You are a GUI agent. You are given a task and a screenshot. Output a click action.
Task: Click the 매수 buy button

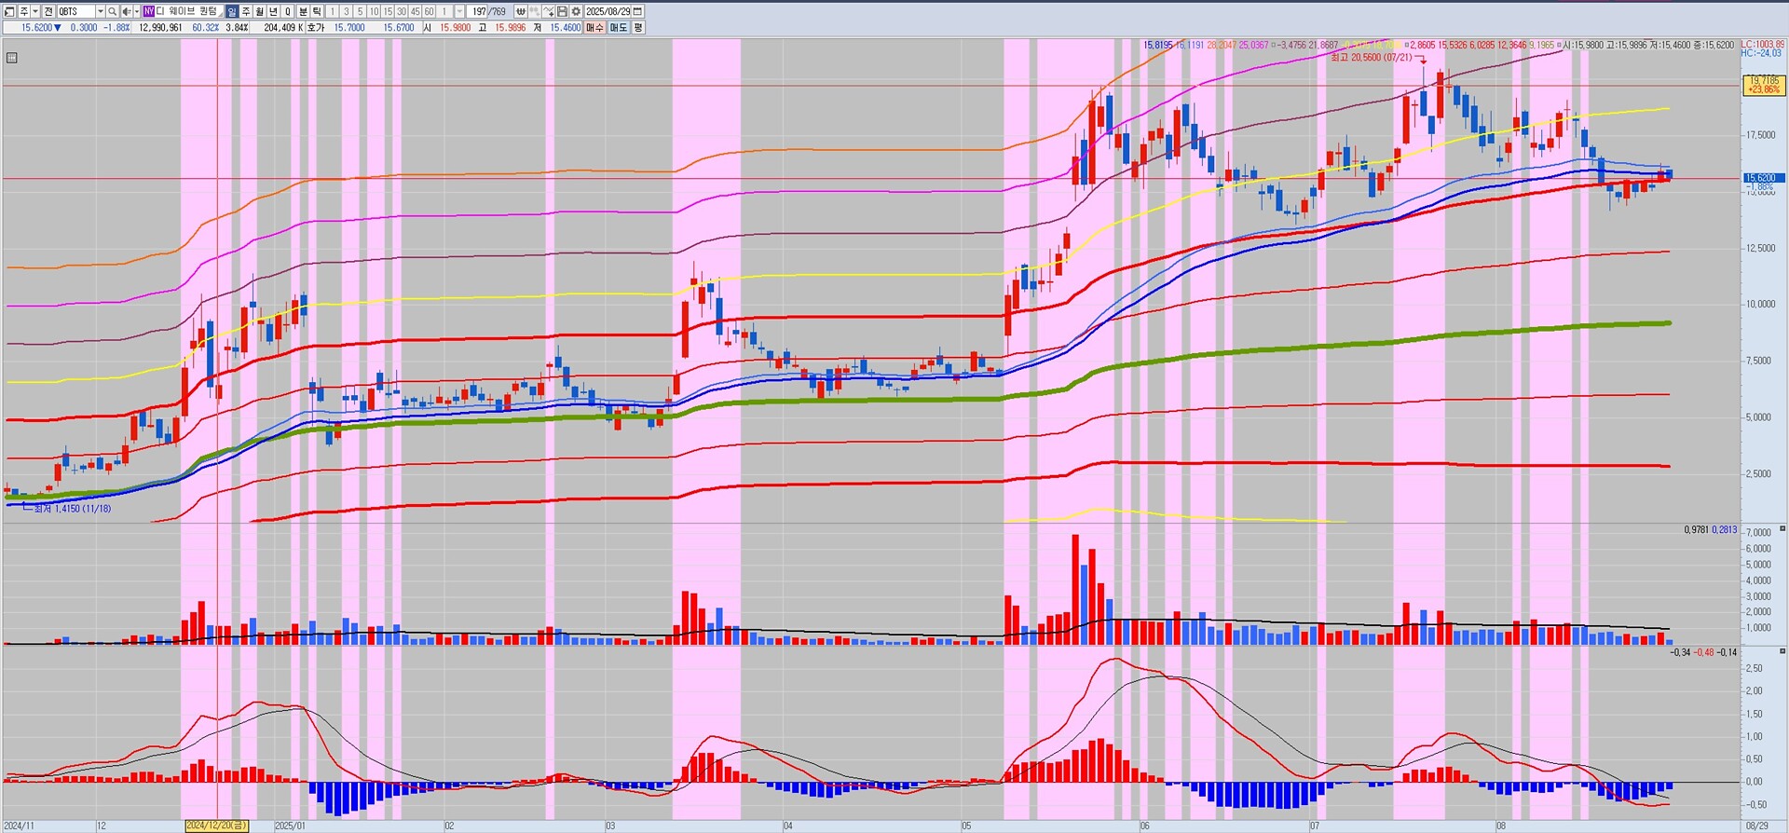pyautogui.click(x=594, y=28)
